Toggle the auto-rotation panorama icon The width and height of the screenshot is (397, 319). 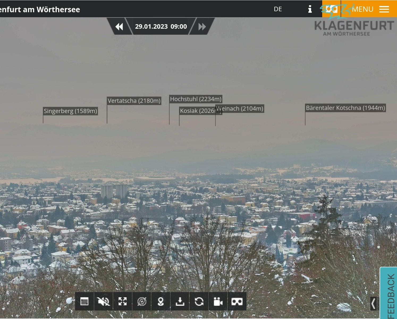coord(142,301)
